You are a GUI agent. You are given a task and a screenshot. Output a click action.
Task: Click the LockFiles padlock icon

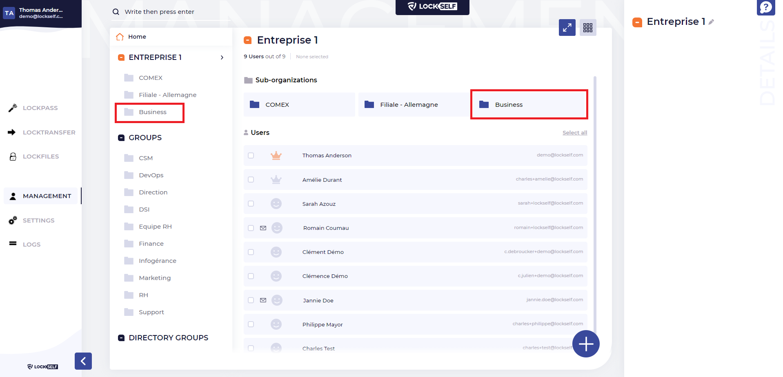click(x=13, y=157)
